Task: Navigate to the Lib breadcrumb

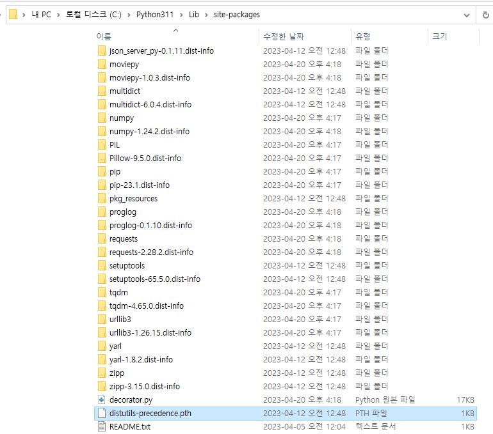Action: [193, 15]
